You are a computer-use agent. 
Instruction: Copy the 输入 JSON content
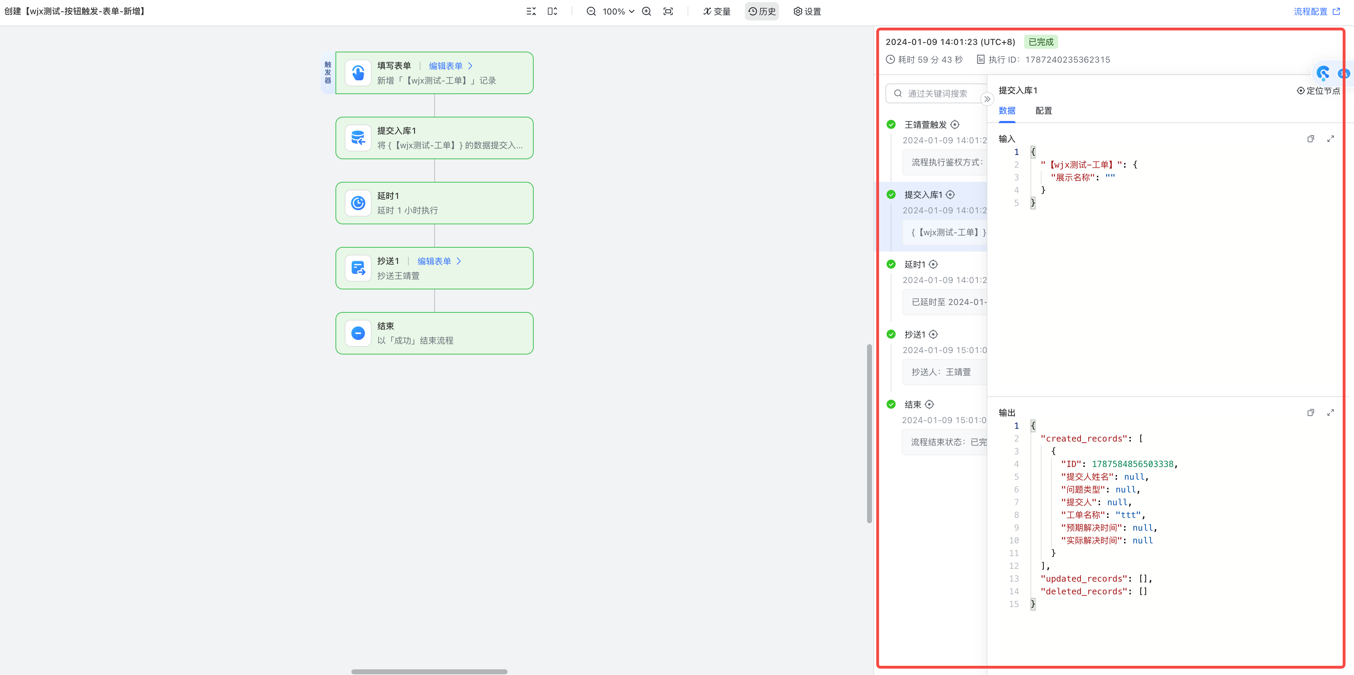1310,139
